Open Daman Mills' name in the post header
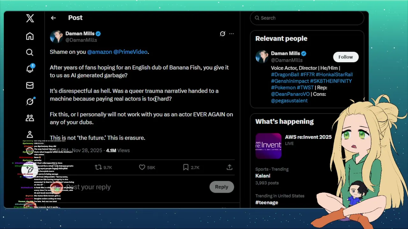The image size is (408, 229). point(80,33)
